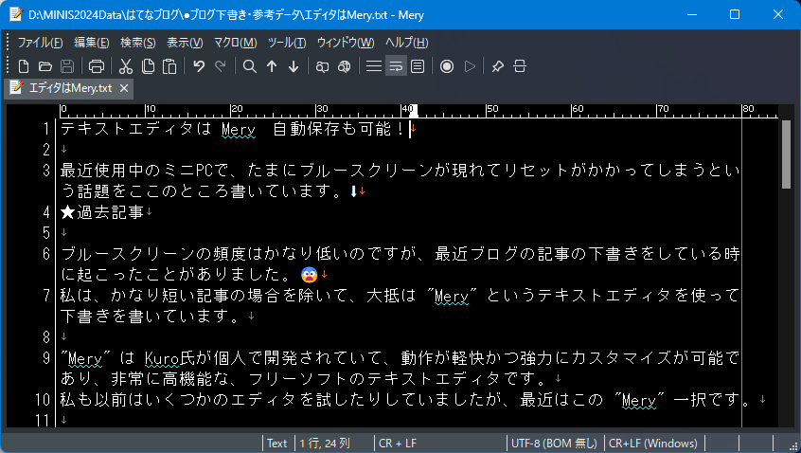
Task: Open the 検索(S) menu
Action: click(138, 43)
